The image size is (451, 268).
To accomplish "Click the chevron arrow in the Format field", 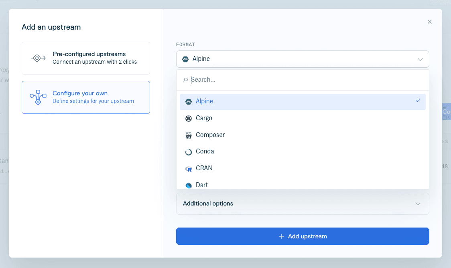I will [x=420, y=59].
